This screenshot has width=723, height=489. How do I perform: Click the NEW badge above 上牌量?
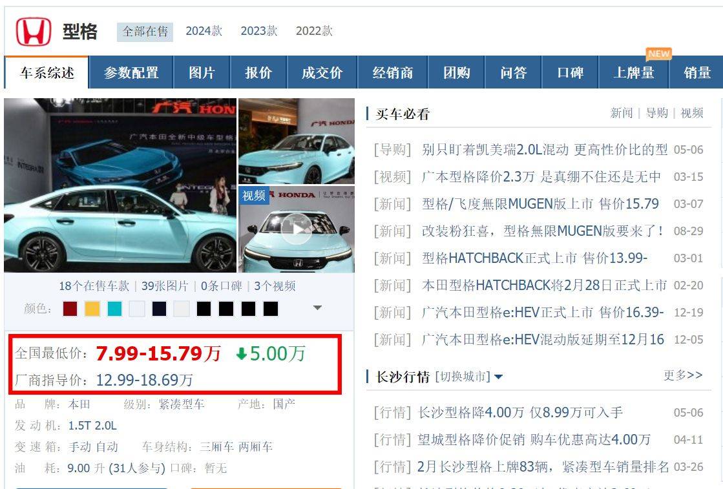pos(658,54)
